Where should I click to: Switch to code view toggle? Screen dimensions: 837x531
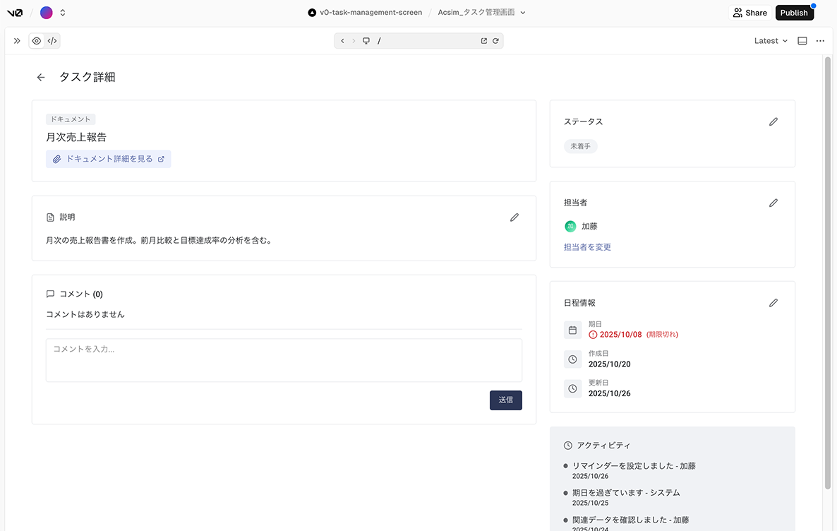click(x=52, y=41)
